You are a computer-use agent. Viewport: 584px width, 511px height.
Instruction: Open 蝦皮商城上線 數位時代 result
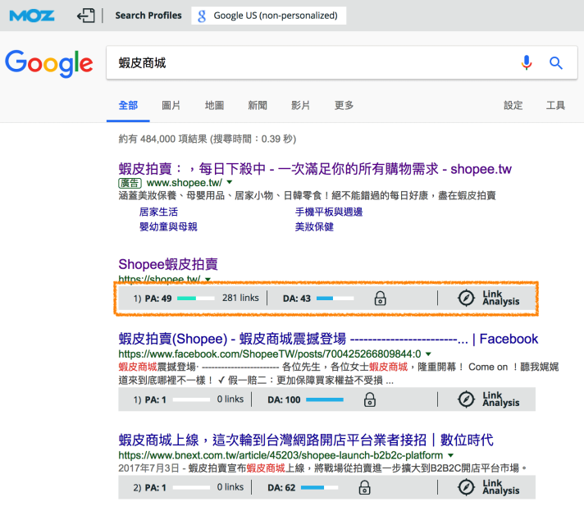pos(306,440)
